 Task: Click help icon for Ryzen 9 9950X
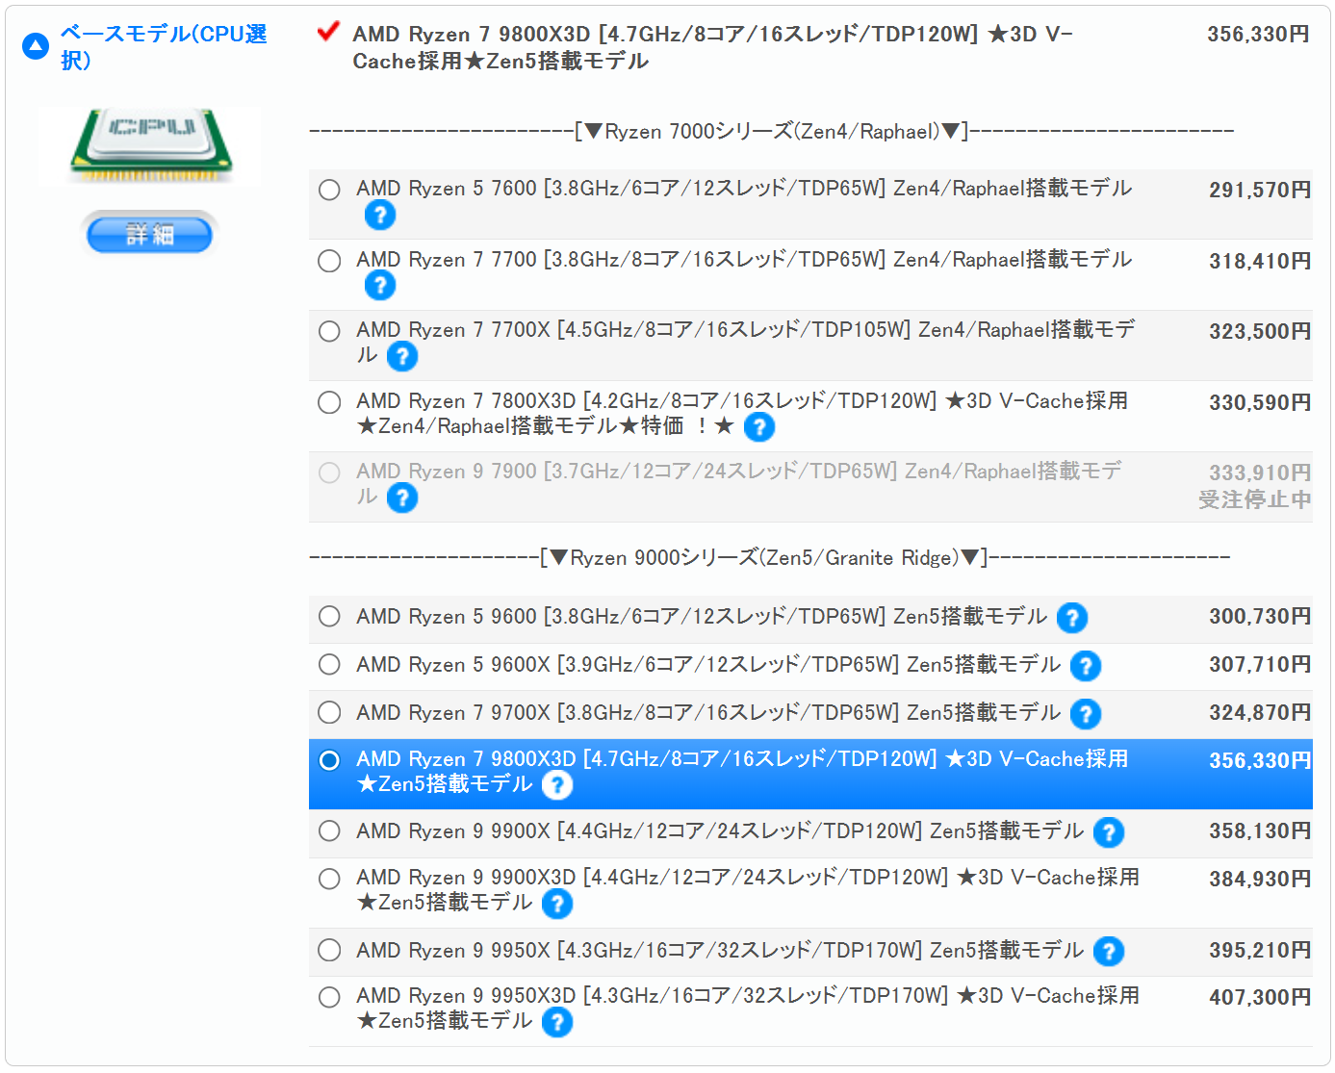coord(1109,952)
